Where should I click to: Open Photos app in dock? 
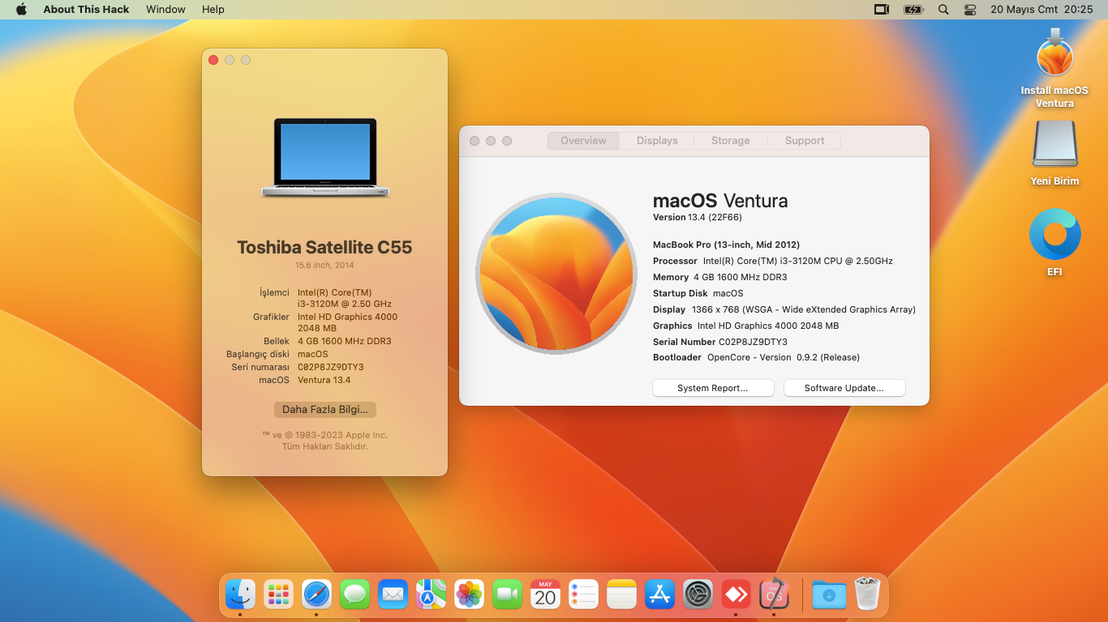(x=469, y=595)
